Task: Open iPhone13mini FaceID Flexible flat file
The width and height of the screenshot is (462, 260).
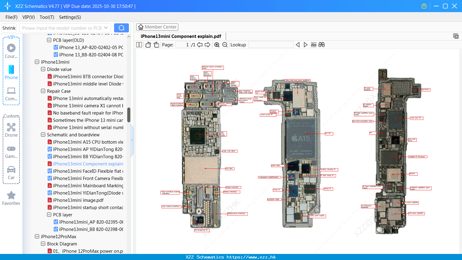Action: pos(85,171)
